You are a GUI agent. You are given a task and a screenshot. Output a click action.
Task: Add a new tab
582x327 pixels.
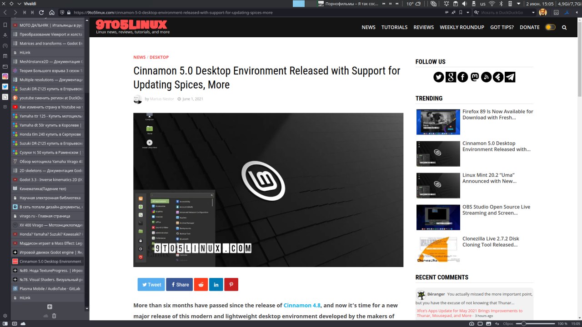click(x=50, y=307)
